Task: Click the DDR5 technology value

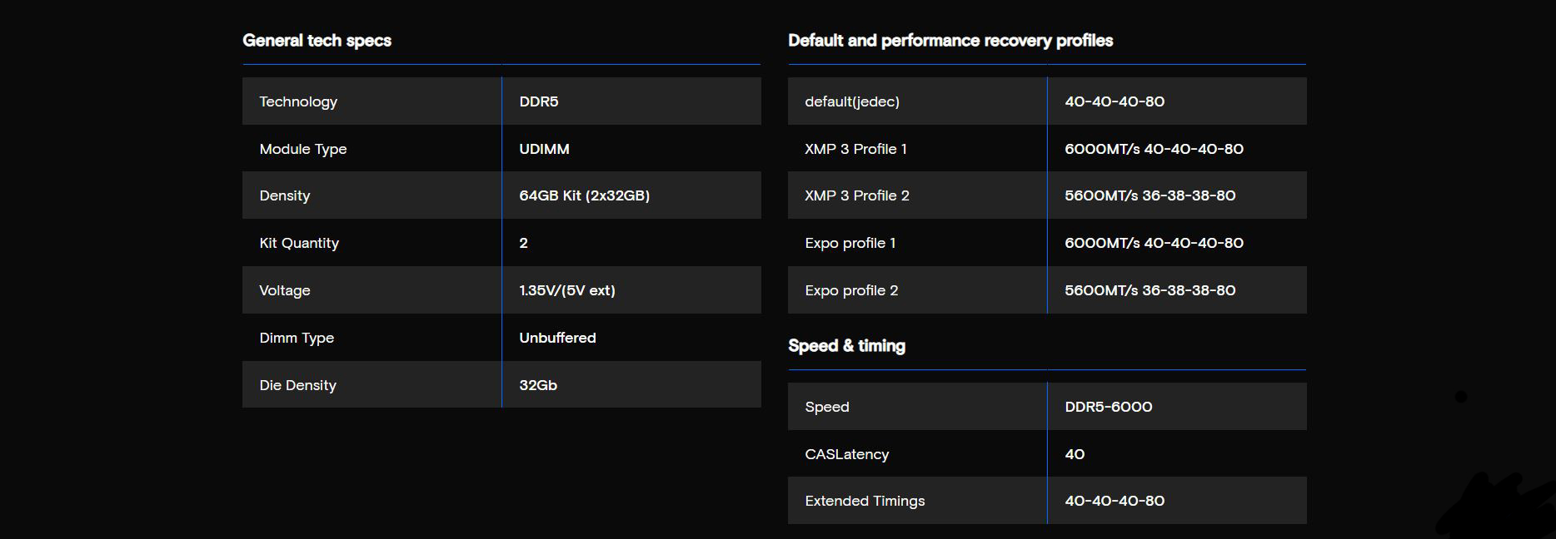Action: [539, 101]
